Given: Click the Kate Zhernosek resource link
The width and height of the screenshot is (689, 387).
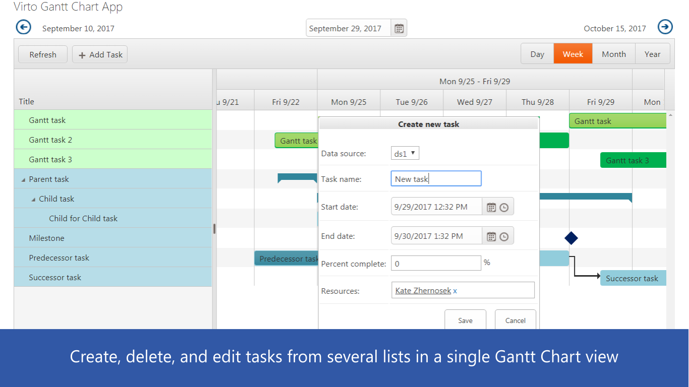Looking at the screenshot, I should click(423, 291).
